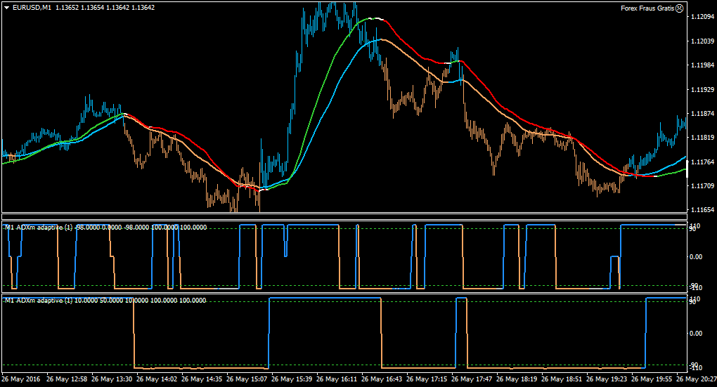Click the 1.12094 price scale label
This screenshot has height=387, width=717.
click(x=703, y=17)
